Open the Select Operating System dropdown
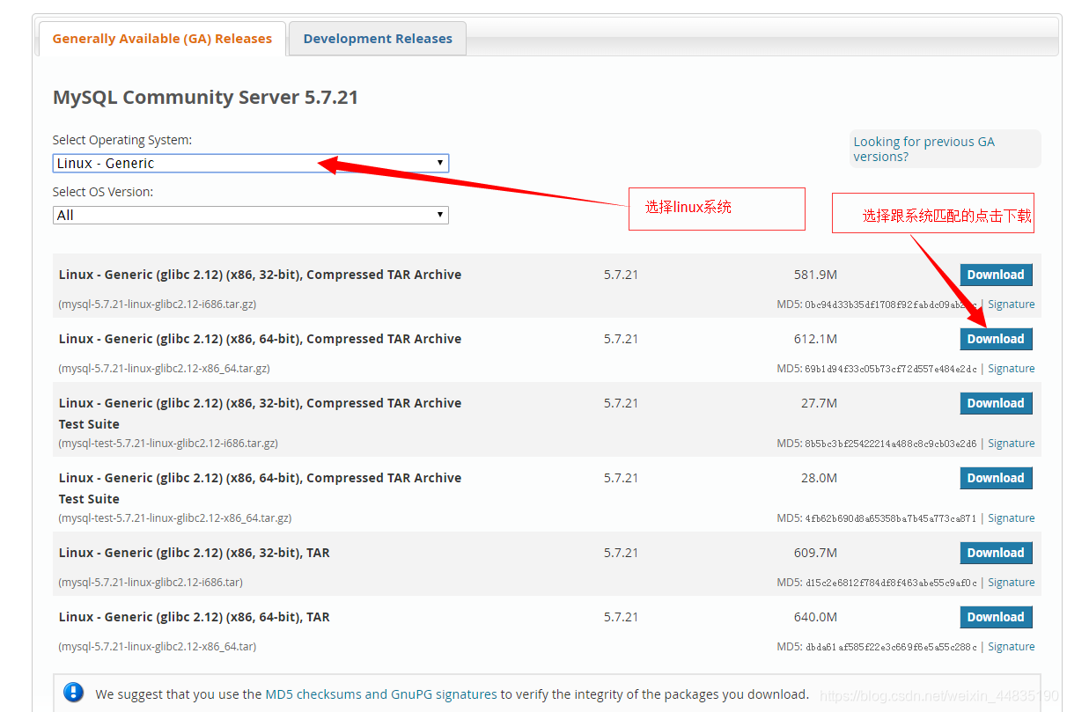The width and height of the screenshot is (1067, 712). pyautogui.click(x=251, y=163)
